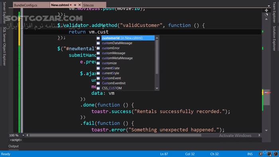
Task: Select CSS_CUSTOM suggestion
Action: tap(112, 88)
